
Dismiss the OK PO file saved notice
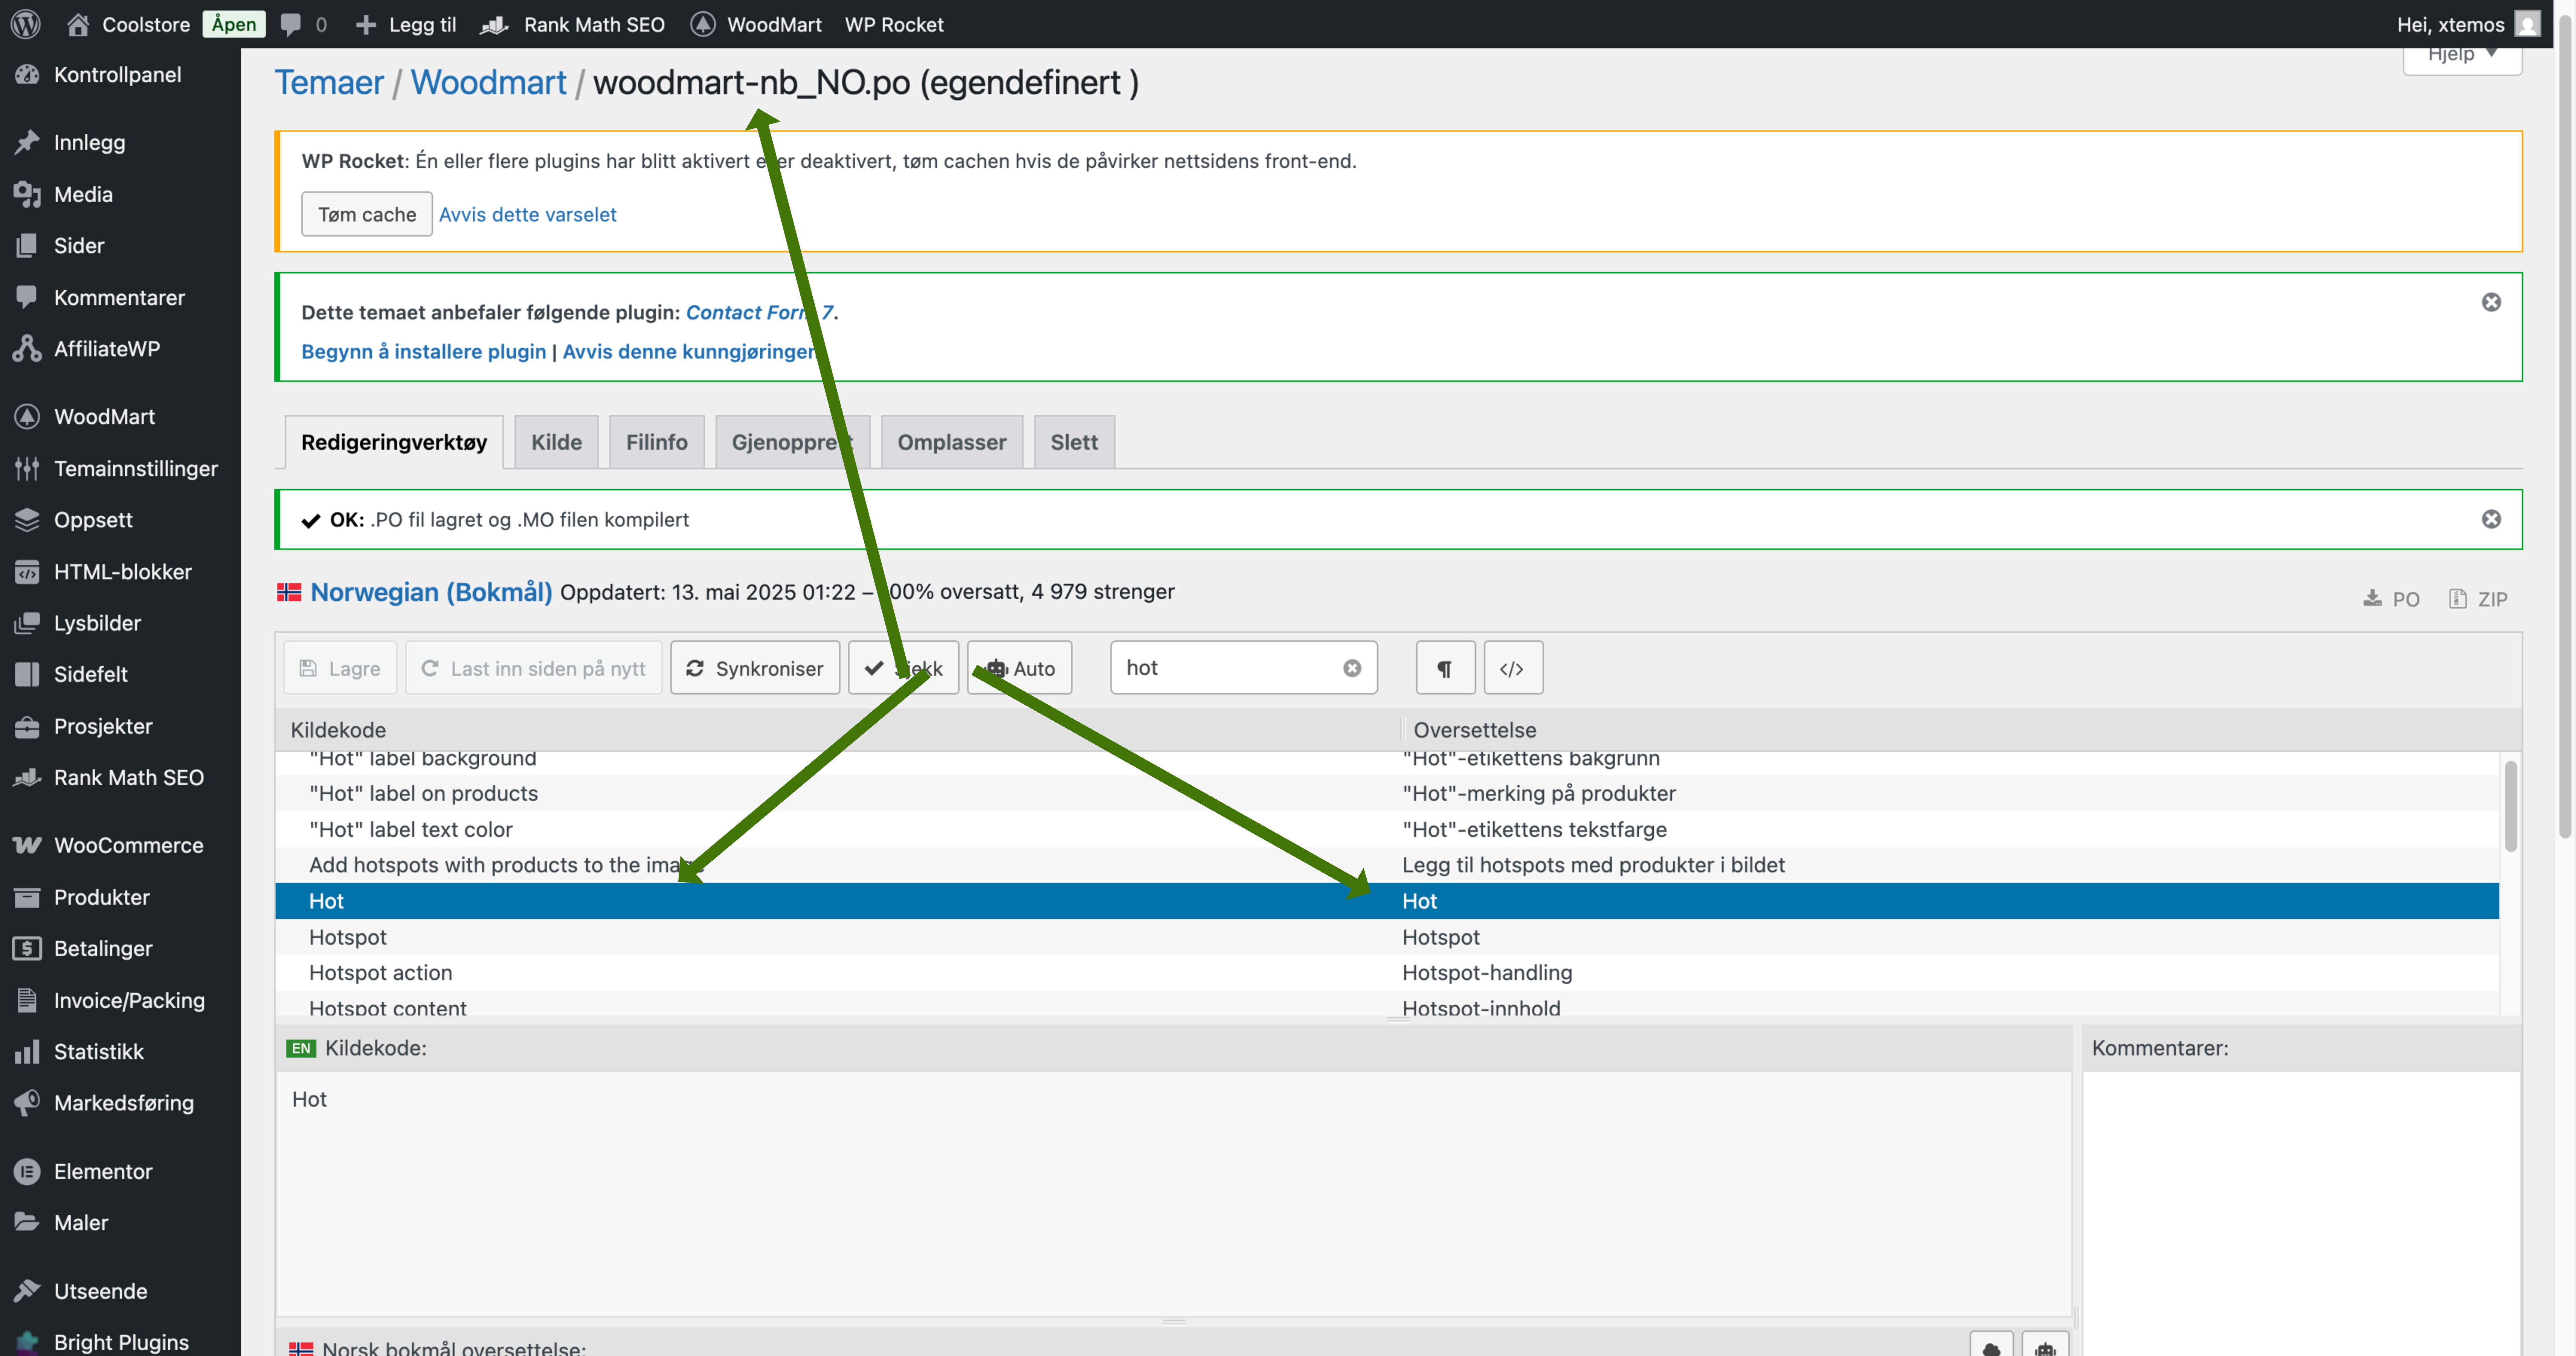point(2491,519)
